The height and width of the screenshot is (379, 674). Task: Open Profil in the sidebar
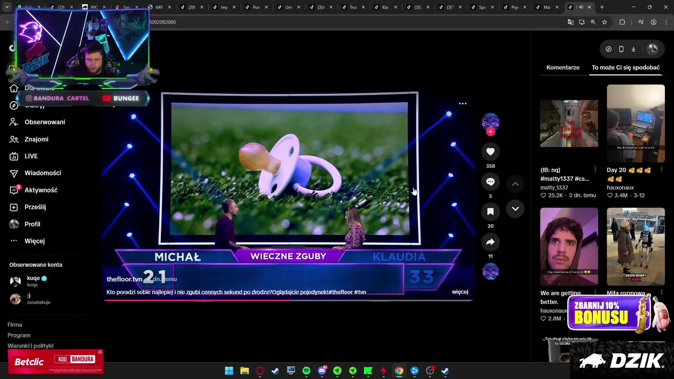[x=25, y=224]
